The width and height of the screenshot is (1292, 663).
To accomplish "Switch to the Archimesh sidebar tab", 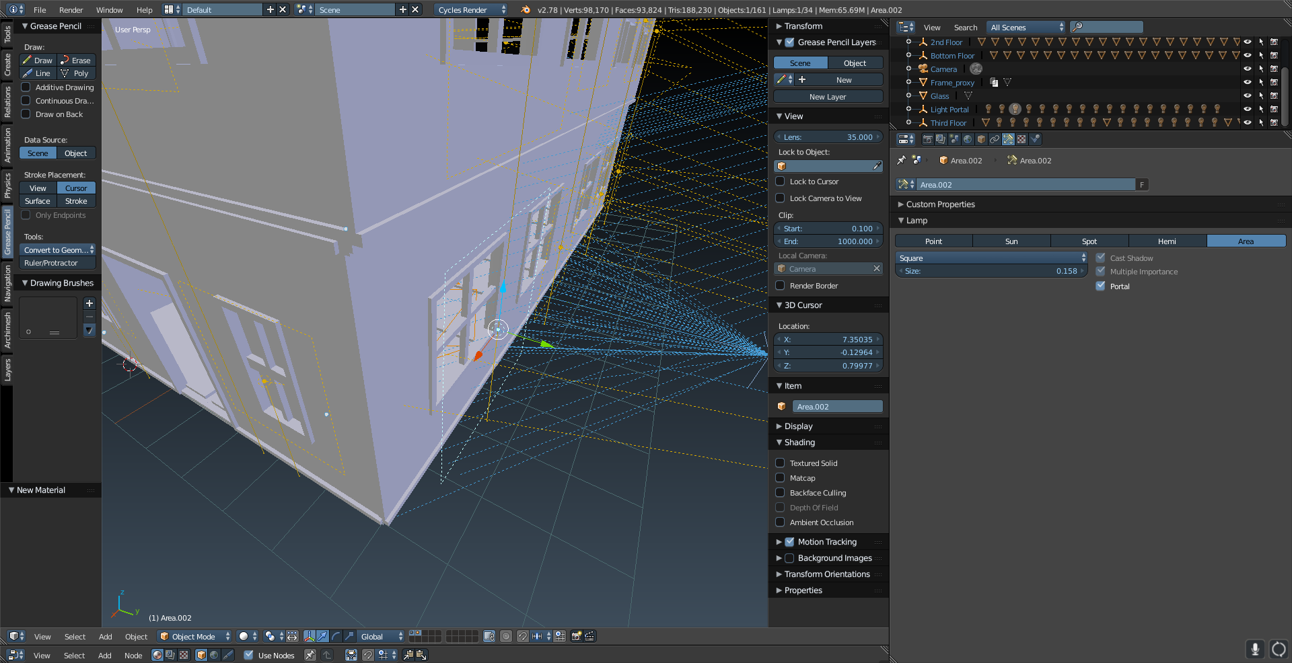I will point(7,329).
